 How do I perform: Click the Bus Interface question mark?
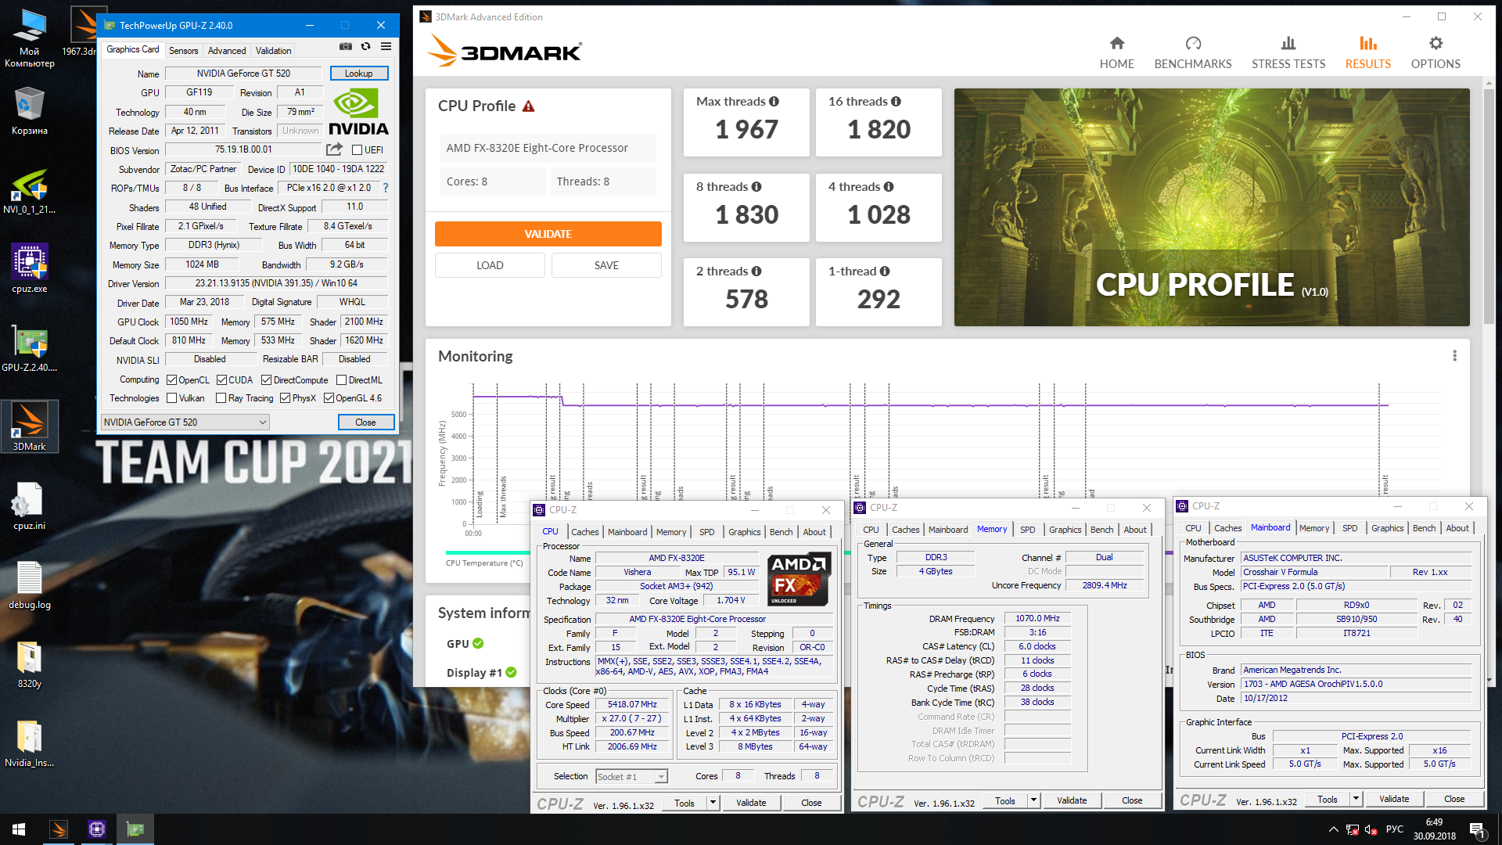pyautogui.click(x=386, y=188)
